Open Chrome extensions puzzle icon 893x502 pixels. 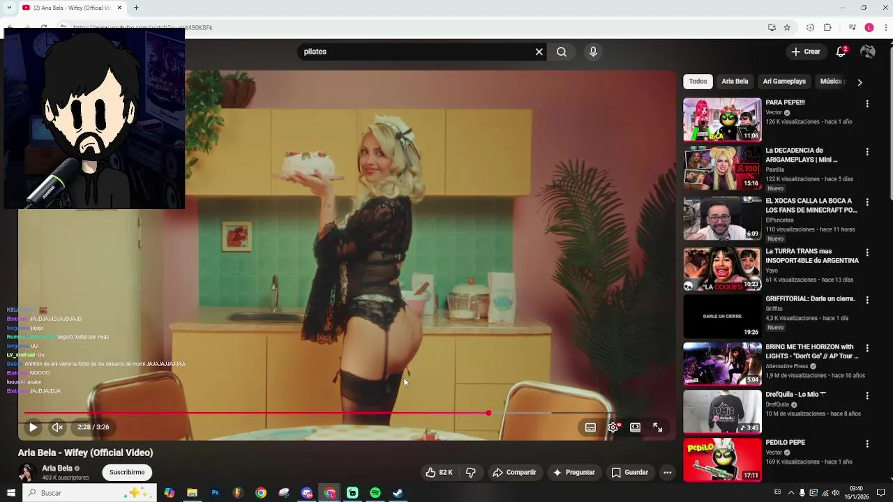pos(827,28)
